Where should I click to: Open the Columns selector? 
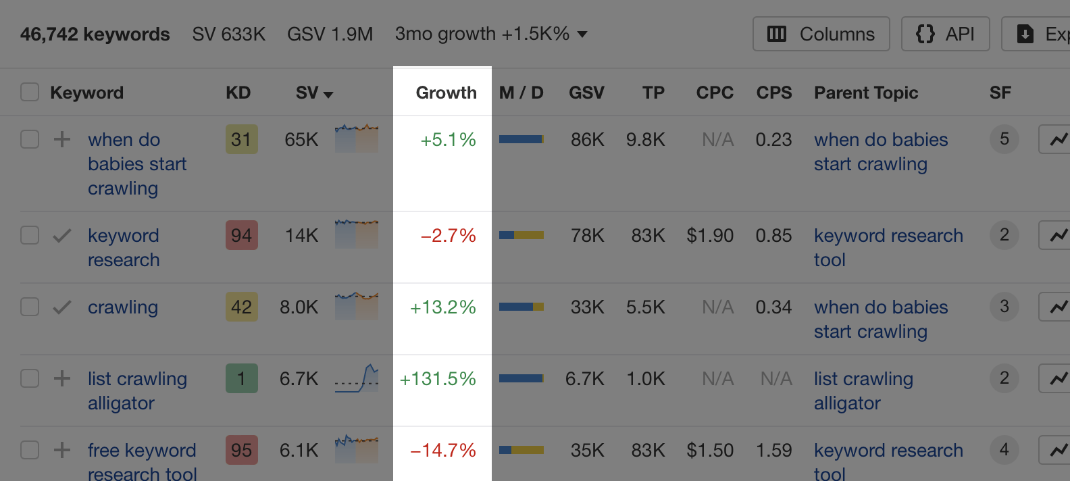click(x=821, y=34)
